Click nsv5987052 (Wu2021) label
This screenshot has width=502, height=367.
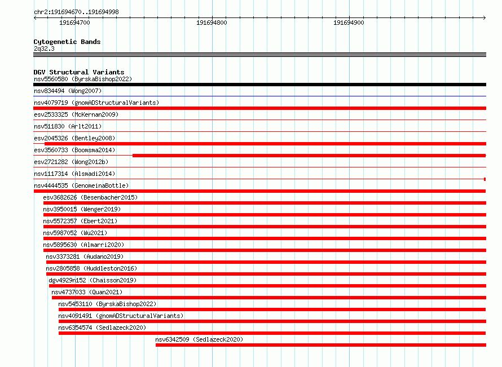coord(75,233)
